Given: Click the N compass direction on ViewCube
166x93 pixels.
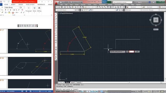Looking at the screenshot, I should click(156, 14).
